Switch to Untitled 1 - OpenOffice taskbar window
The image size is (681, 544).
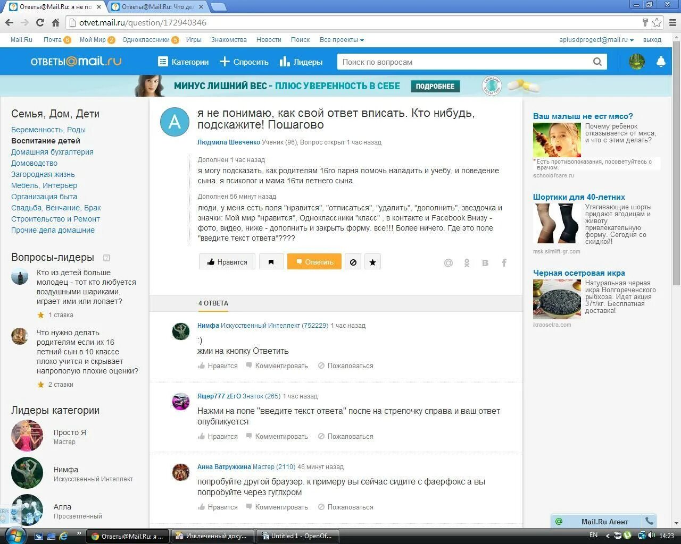coord(298,536)
